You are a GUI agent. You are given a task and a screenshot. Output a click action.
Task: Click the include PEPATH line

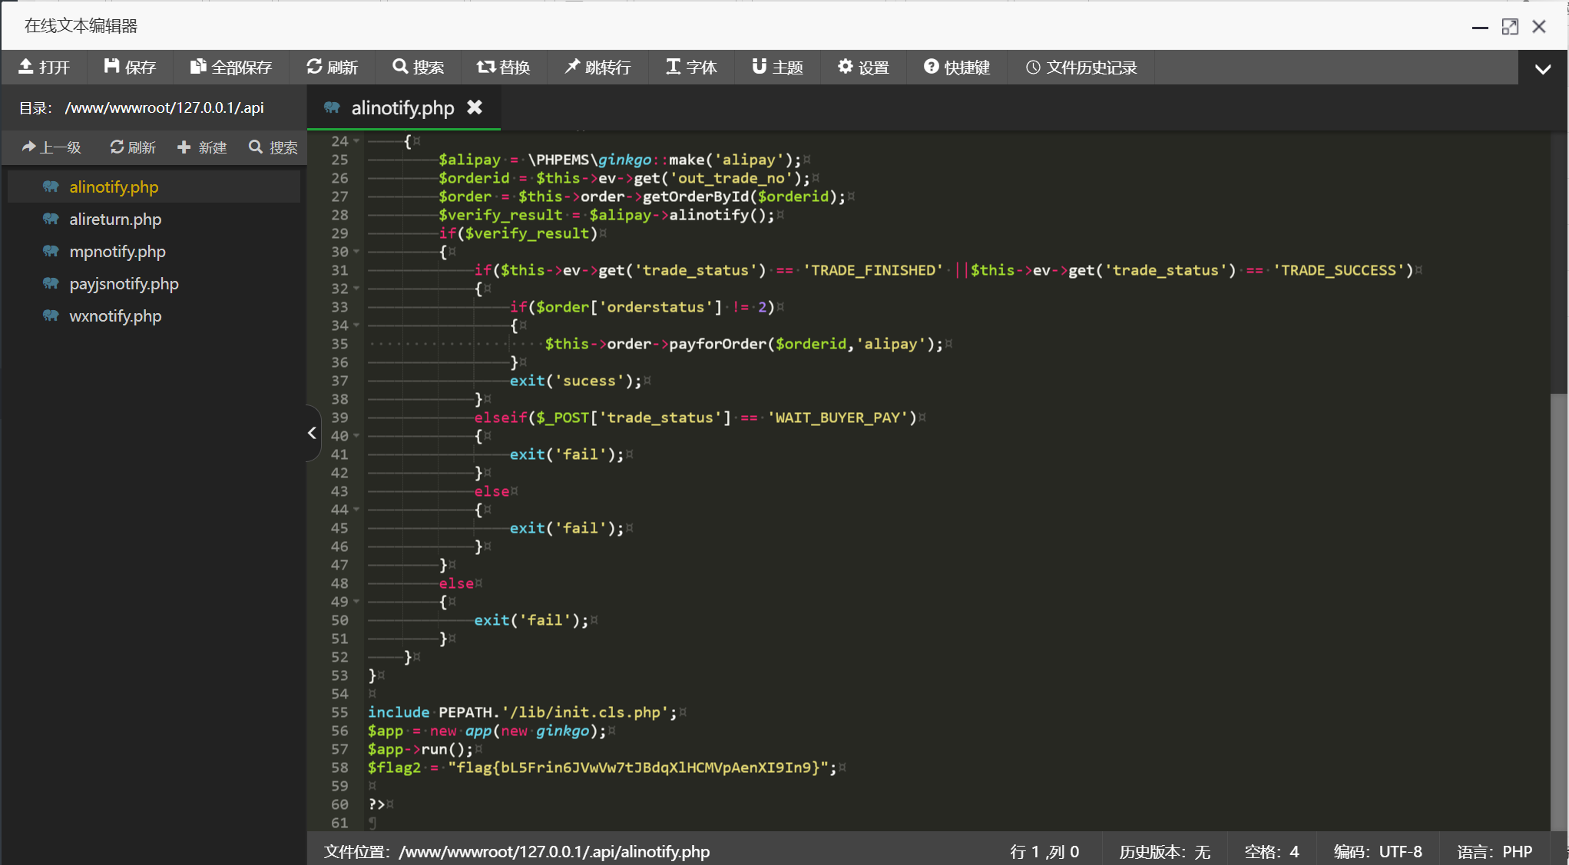click(x=522, y=712)
